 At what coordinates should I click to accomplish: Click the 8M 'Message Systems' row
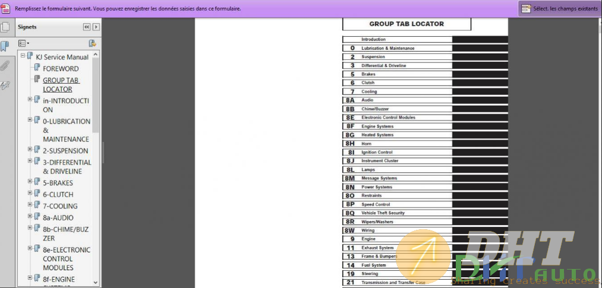pyautogui.click(x=398, y=178)
